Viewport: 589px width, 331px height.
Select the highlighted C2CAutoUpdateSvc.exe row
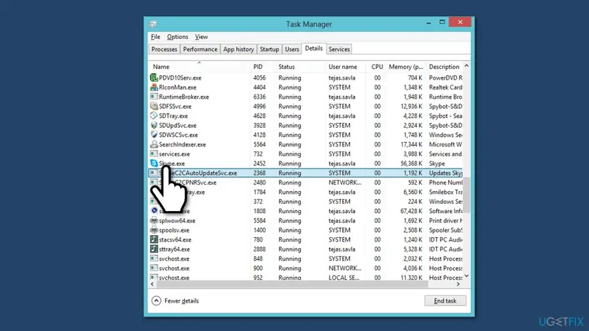(305, 173)
